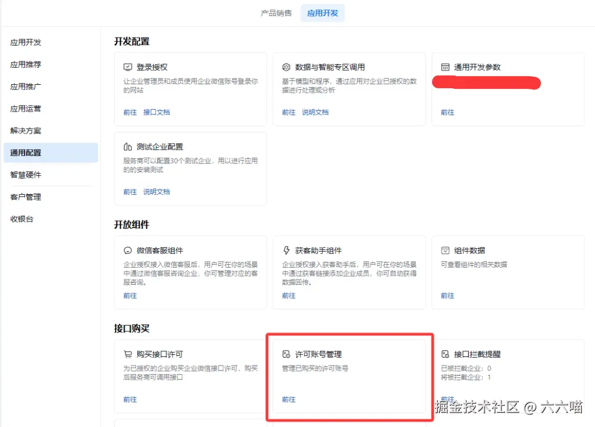Click the 测试企业配置 icon
This screenshot has width=595, height=427.
128,146
